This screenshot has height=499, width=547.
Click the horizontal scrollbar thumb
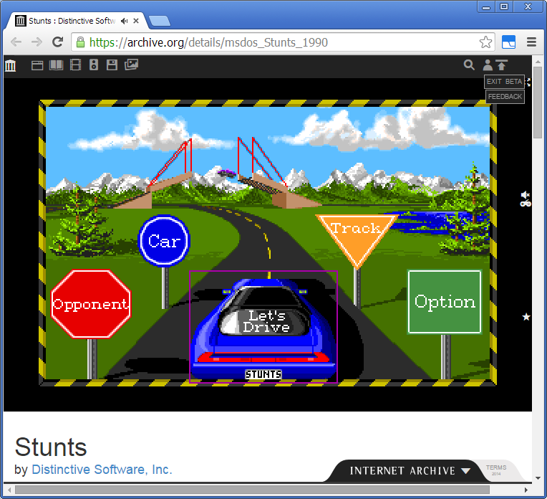click(252, 490)
